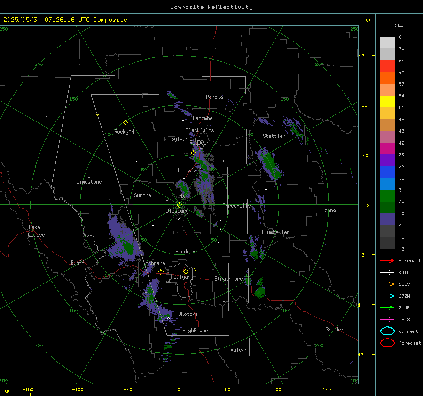Click the green 31JP arrow icon
The width and height of the screenshot is (423, 396).
point(387,307)
